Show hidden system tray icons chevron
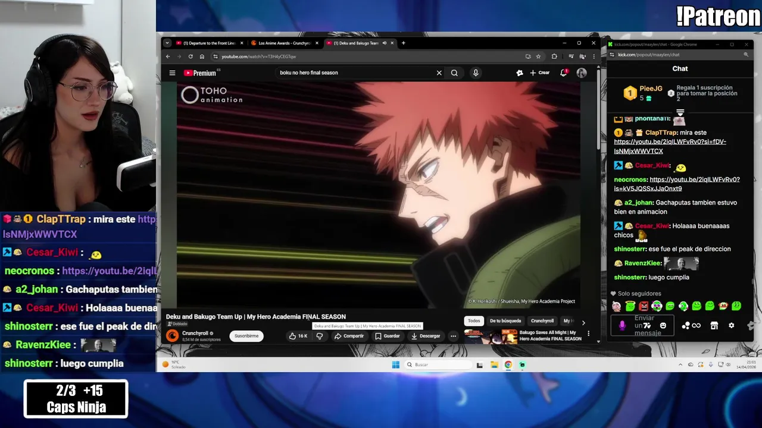The width and height of the screenshot is (762, 428). 680,364
